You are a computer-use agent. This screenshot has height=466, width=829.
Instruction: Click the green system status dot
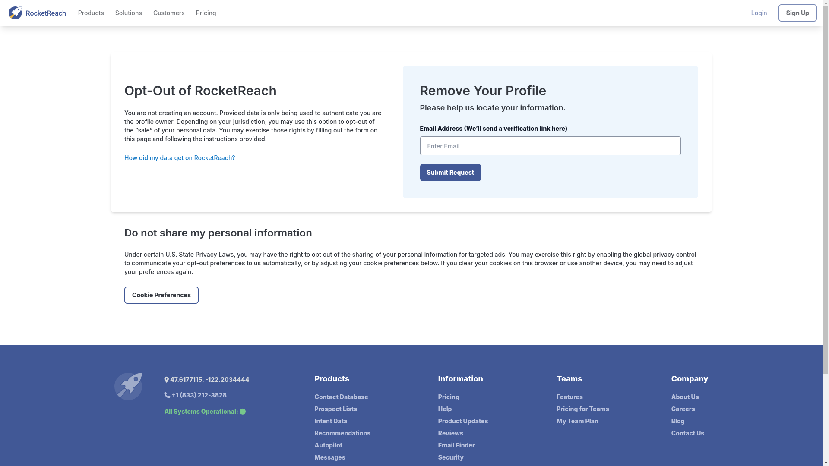[x=243, y=412]
